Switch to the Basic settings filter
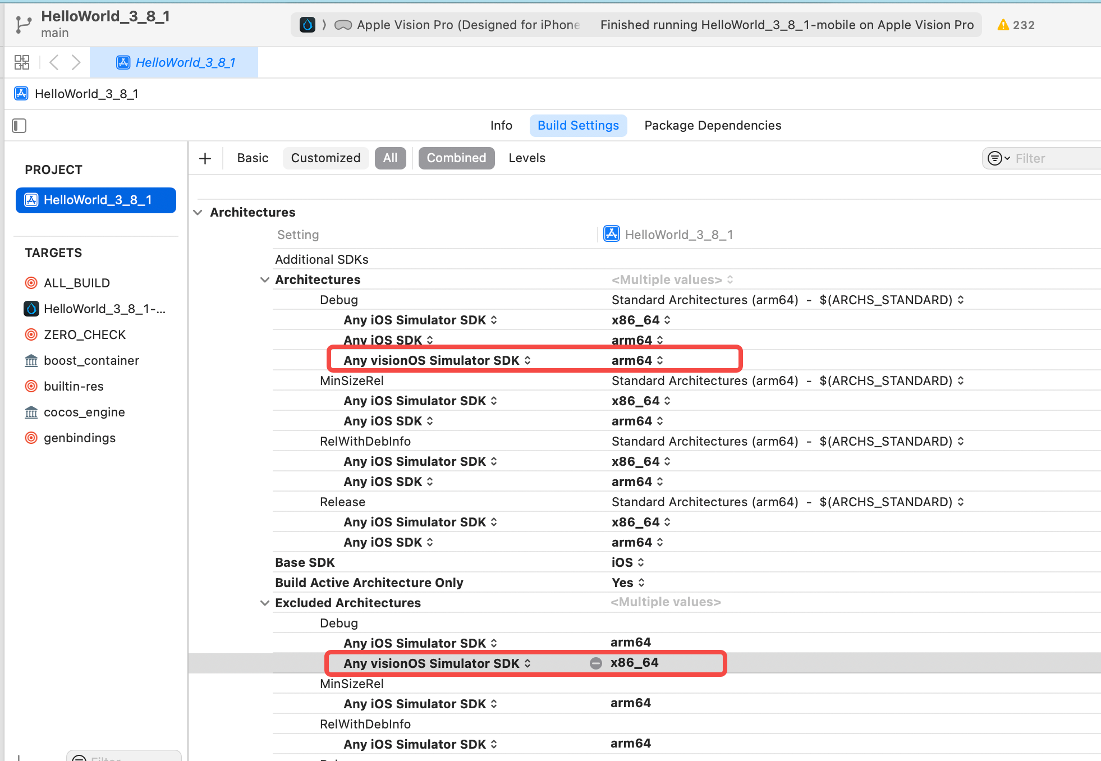This screenshot has height=761, width=1101. point(253,158)
